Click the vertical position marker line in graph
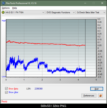This screenshot has height=108, width=107. (x=85, y=48)
